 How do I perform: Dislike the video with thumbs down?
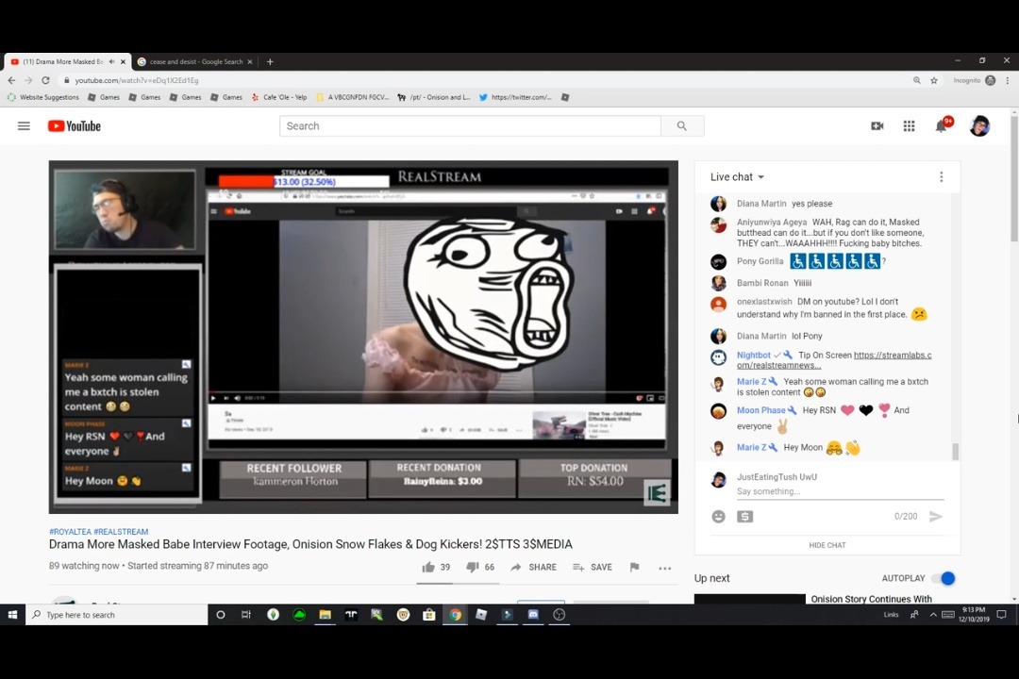pos(473,567)
